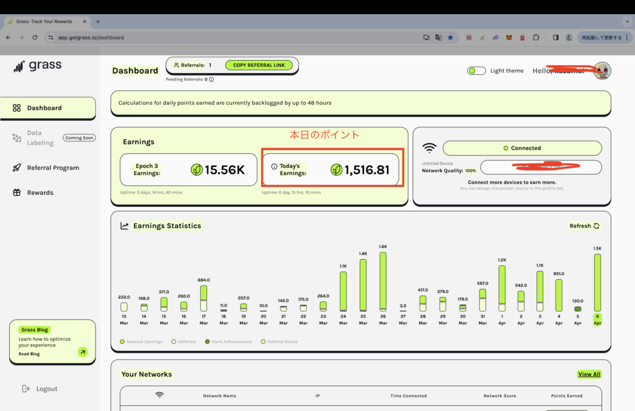Open the browser extensions puzzle icon
Viewport: 635px width, 411px height.
[536, 37]
